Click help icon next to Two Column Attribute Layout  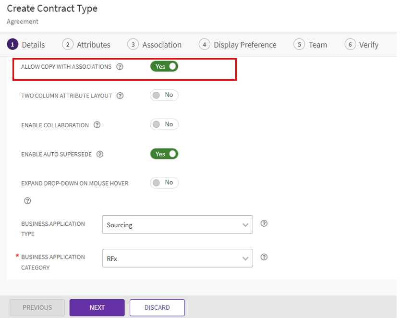(x=120, y=96)
